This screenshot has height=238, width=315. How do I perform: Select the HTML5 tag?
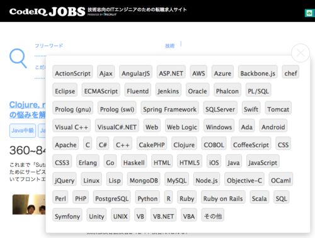coord(190,161)
